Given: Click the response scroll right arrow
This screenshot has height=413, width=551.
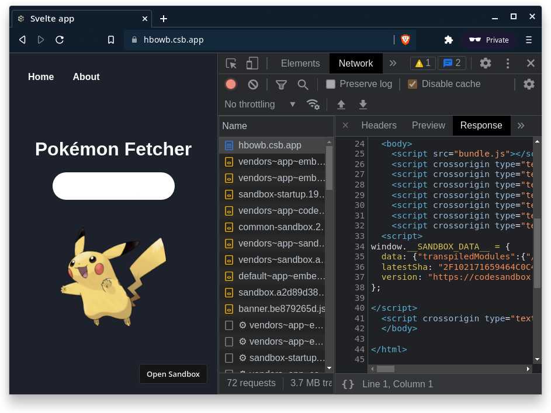Looking at the screenshot, I should point(528,369).
